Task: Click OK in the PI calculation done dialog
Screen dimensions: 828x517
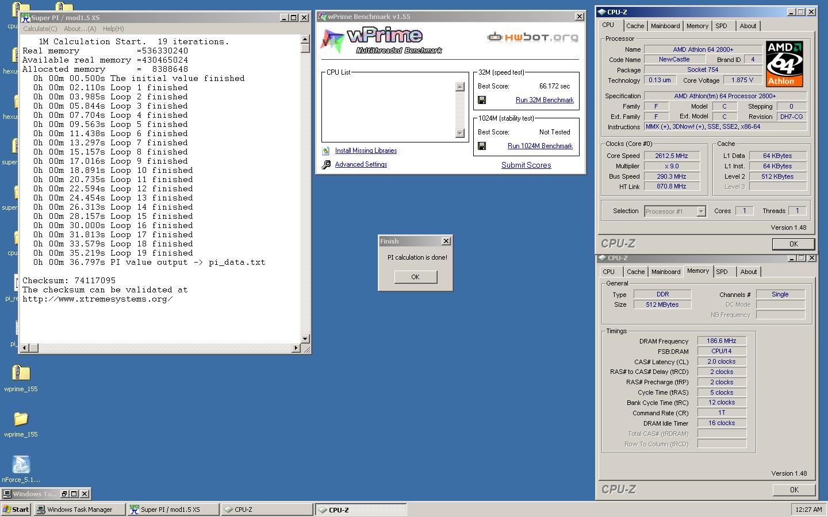Action: pos(415,277)
